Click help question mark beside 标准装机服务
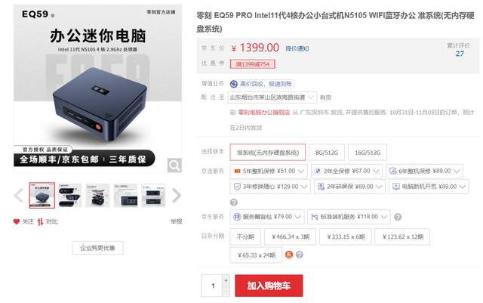Viewport: 483px width, 303px height. [x=398, y=217]
